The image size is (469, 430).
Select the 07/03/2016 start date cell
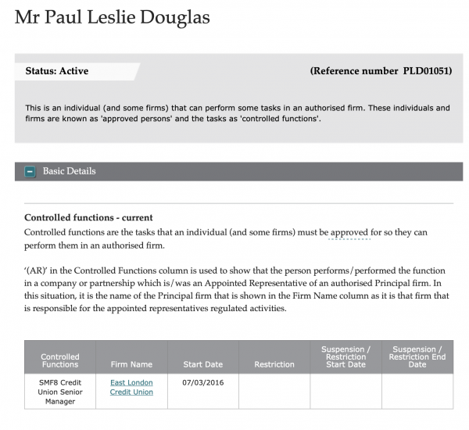coord(203,392)
